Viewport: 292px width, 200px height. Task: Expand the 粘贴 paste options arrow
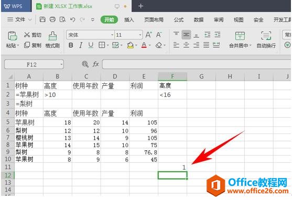click(x=18, y=46)
